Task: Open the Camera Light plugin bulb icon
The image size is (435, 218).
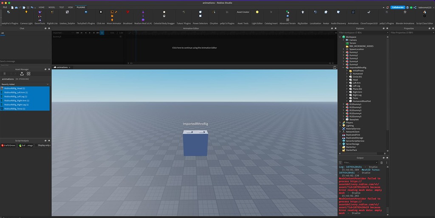Action: [x=26, y=12]
